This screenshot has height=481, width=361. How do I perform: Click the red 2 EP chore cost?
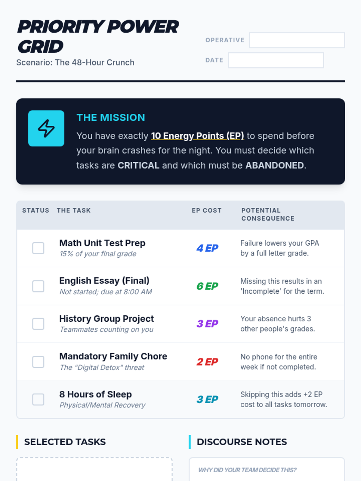pos(207,362)
